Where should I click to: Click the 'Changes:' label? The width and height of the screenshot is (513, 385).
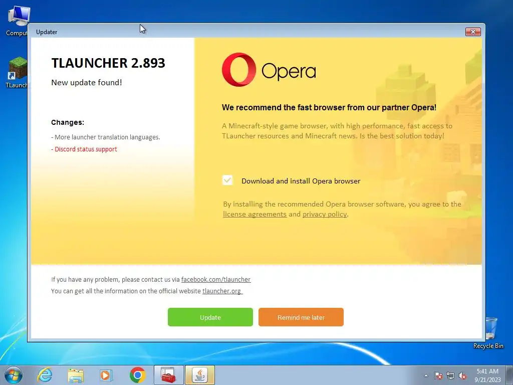tap(68, 122)
